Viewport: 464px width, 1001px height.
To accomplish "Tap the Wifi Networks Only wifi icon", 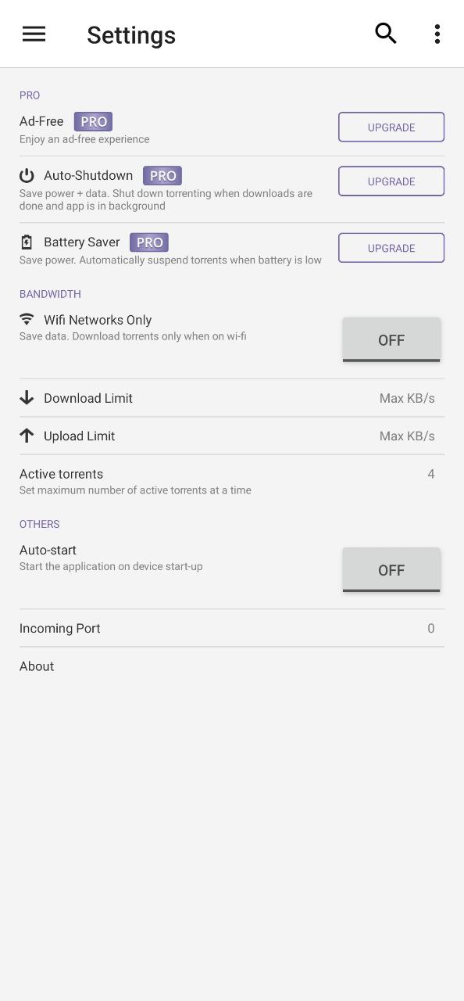I will (x=27, y=319).
